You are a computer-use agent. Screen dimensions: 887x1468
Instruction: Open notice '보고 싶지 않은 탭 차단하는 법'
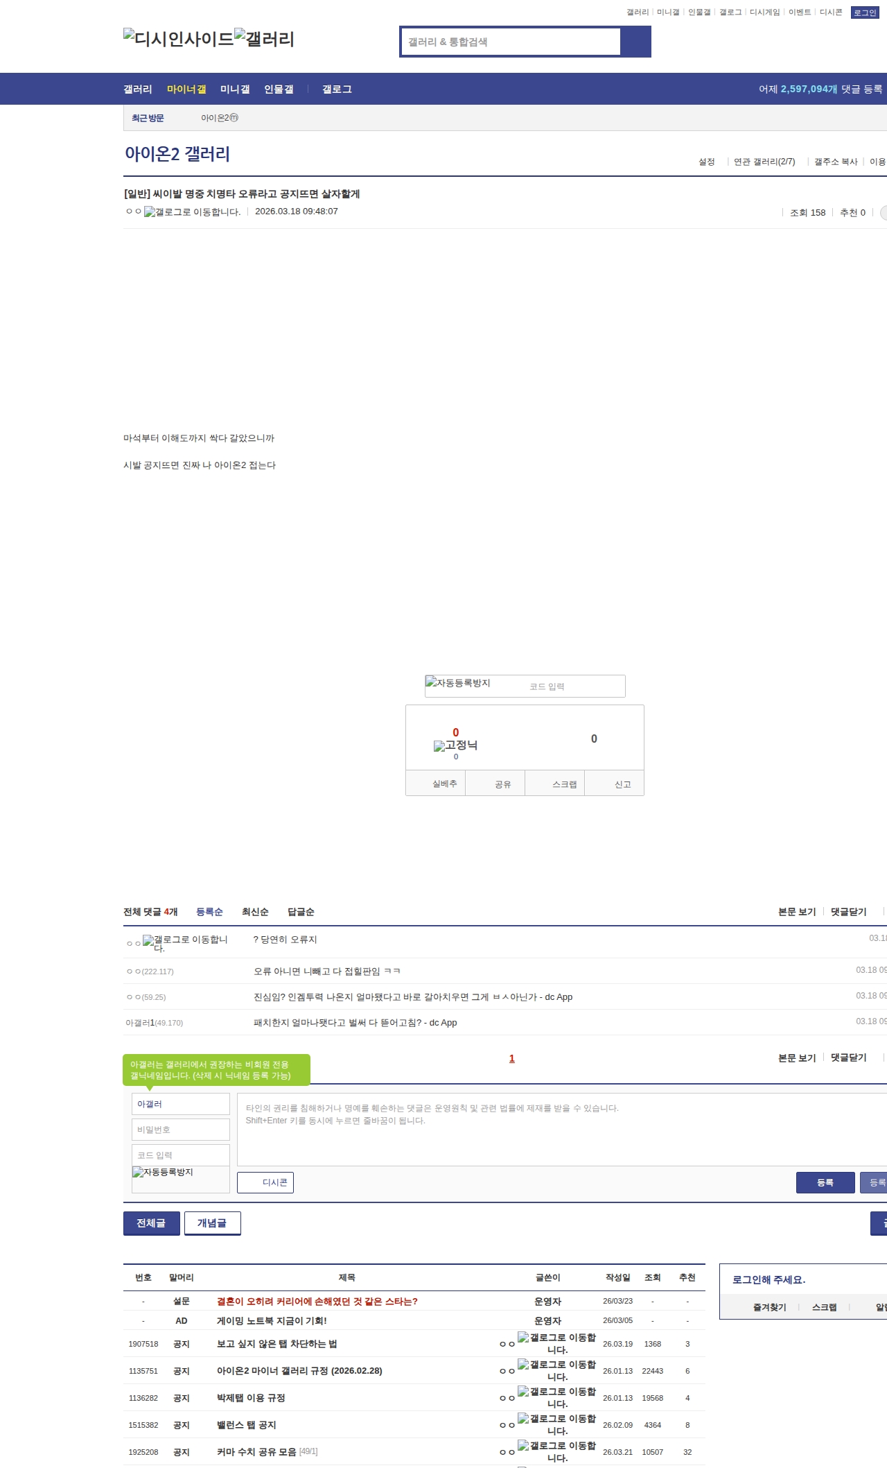click(x=277, y=1344)
